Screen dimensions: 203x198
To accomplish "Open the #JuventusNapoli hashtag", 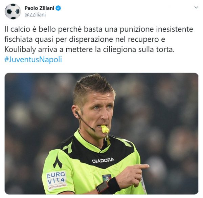I will 33,60.
